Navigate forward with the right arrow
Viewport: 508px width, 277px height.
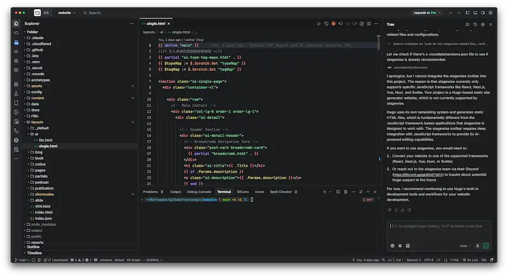[458, 13]
